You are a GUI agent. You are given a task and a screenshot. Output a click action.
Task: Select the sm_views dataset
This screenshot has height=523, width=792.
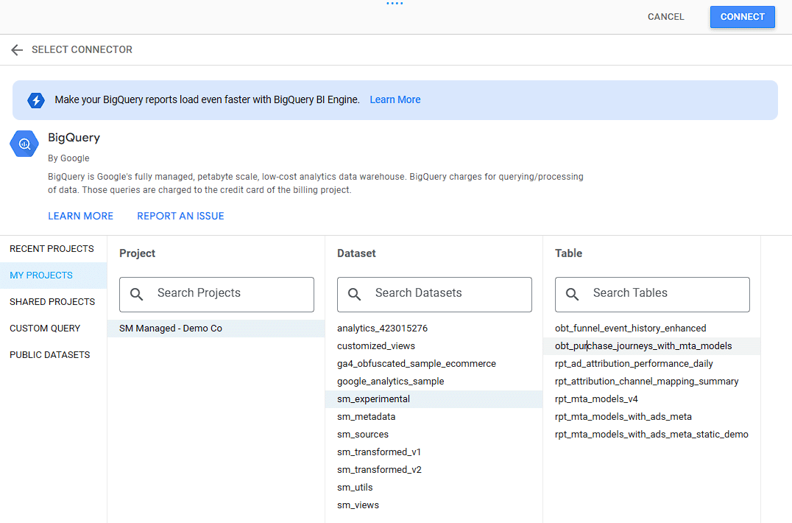pos(434,505)
